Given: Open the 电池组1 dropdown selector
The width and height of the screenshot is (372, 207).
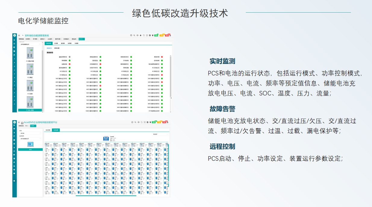Looking at the screenshot, I should click(160, 134).
